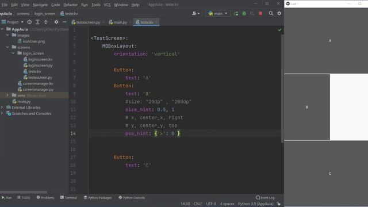Expand Scratches and Consoles node

tap(2, 113)
